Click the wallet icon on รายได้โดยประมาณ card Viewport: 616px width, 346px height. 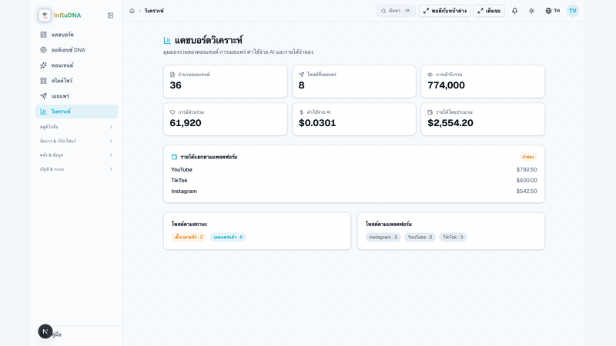tap(430, 112)
